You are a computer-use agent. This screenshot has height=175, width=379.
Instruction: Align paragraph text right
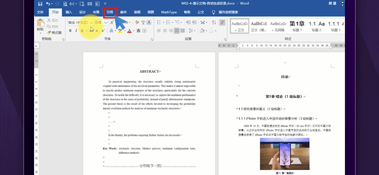171,31
